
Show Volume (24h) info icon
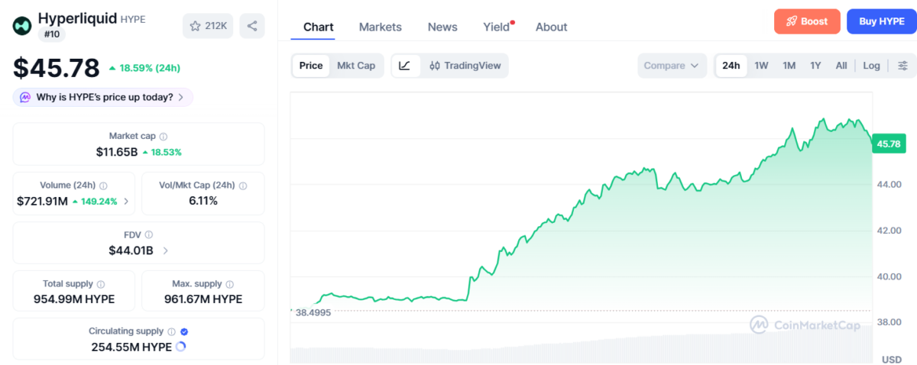103,186
